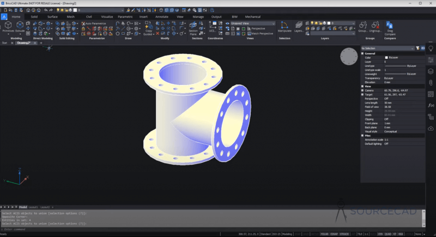Toggle ORTHO in the status bar
The height and width of the screenshot is (237, 436).
point(314,234)
